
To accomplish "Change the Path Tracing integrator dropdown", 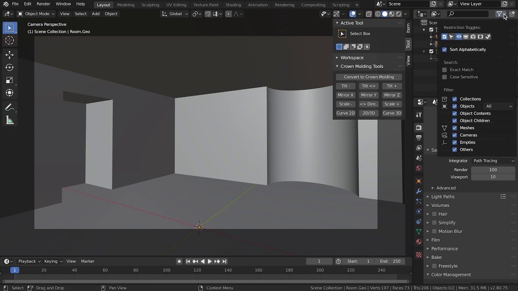I will coord(493,160).
